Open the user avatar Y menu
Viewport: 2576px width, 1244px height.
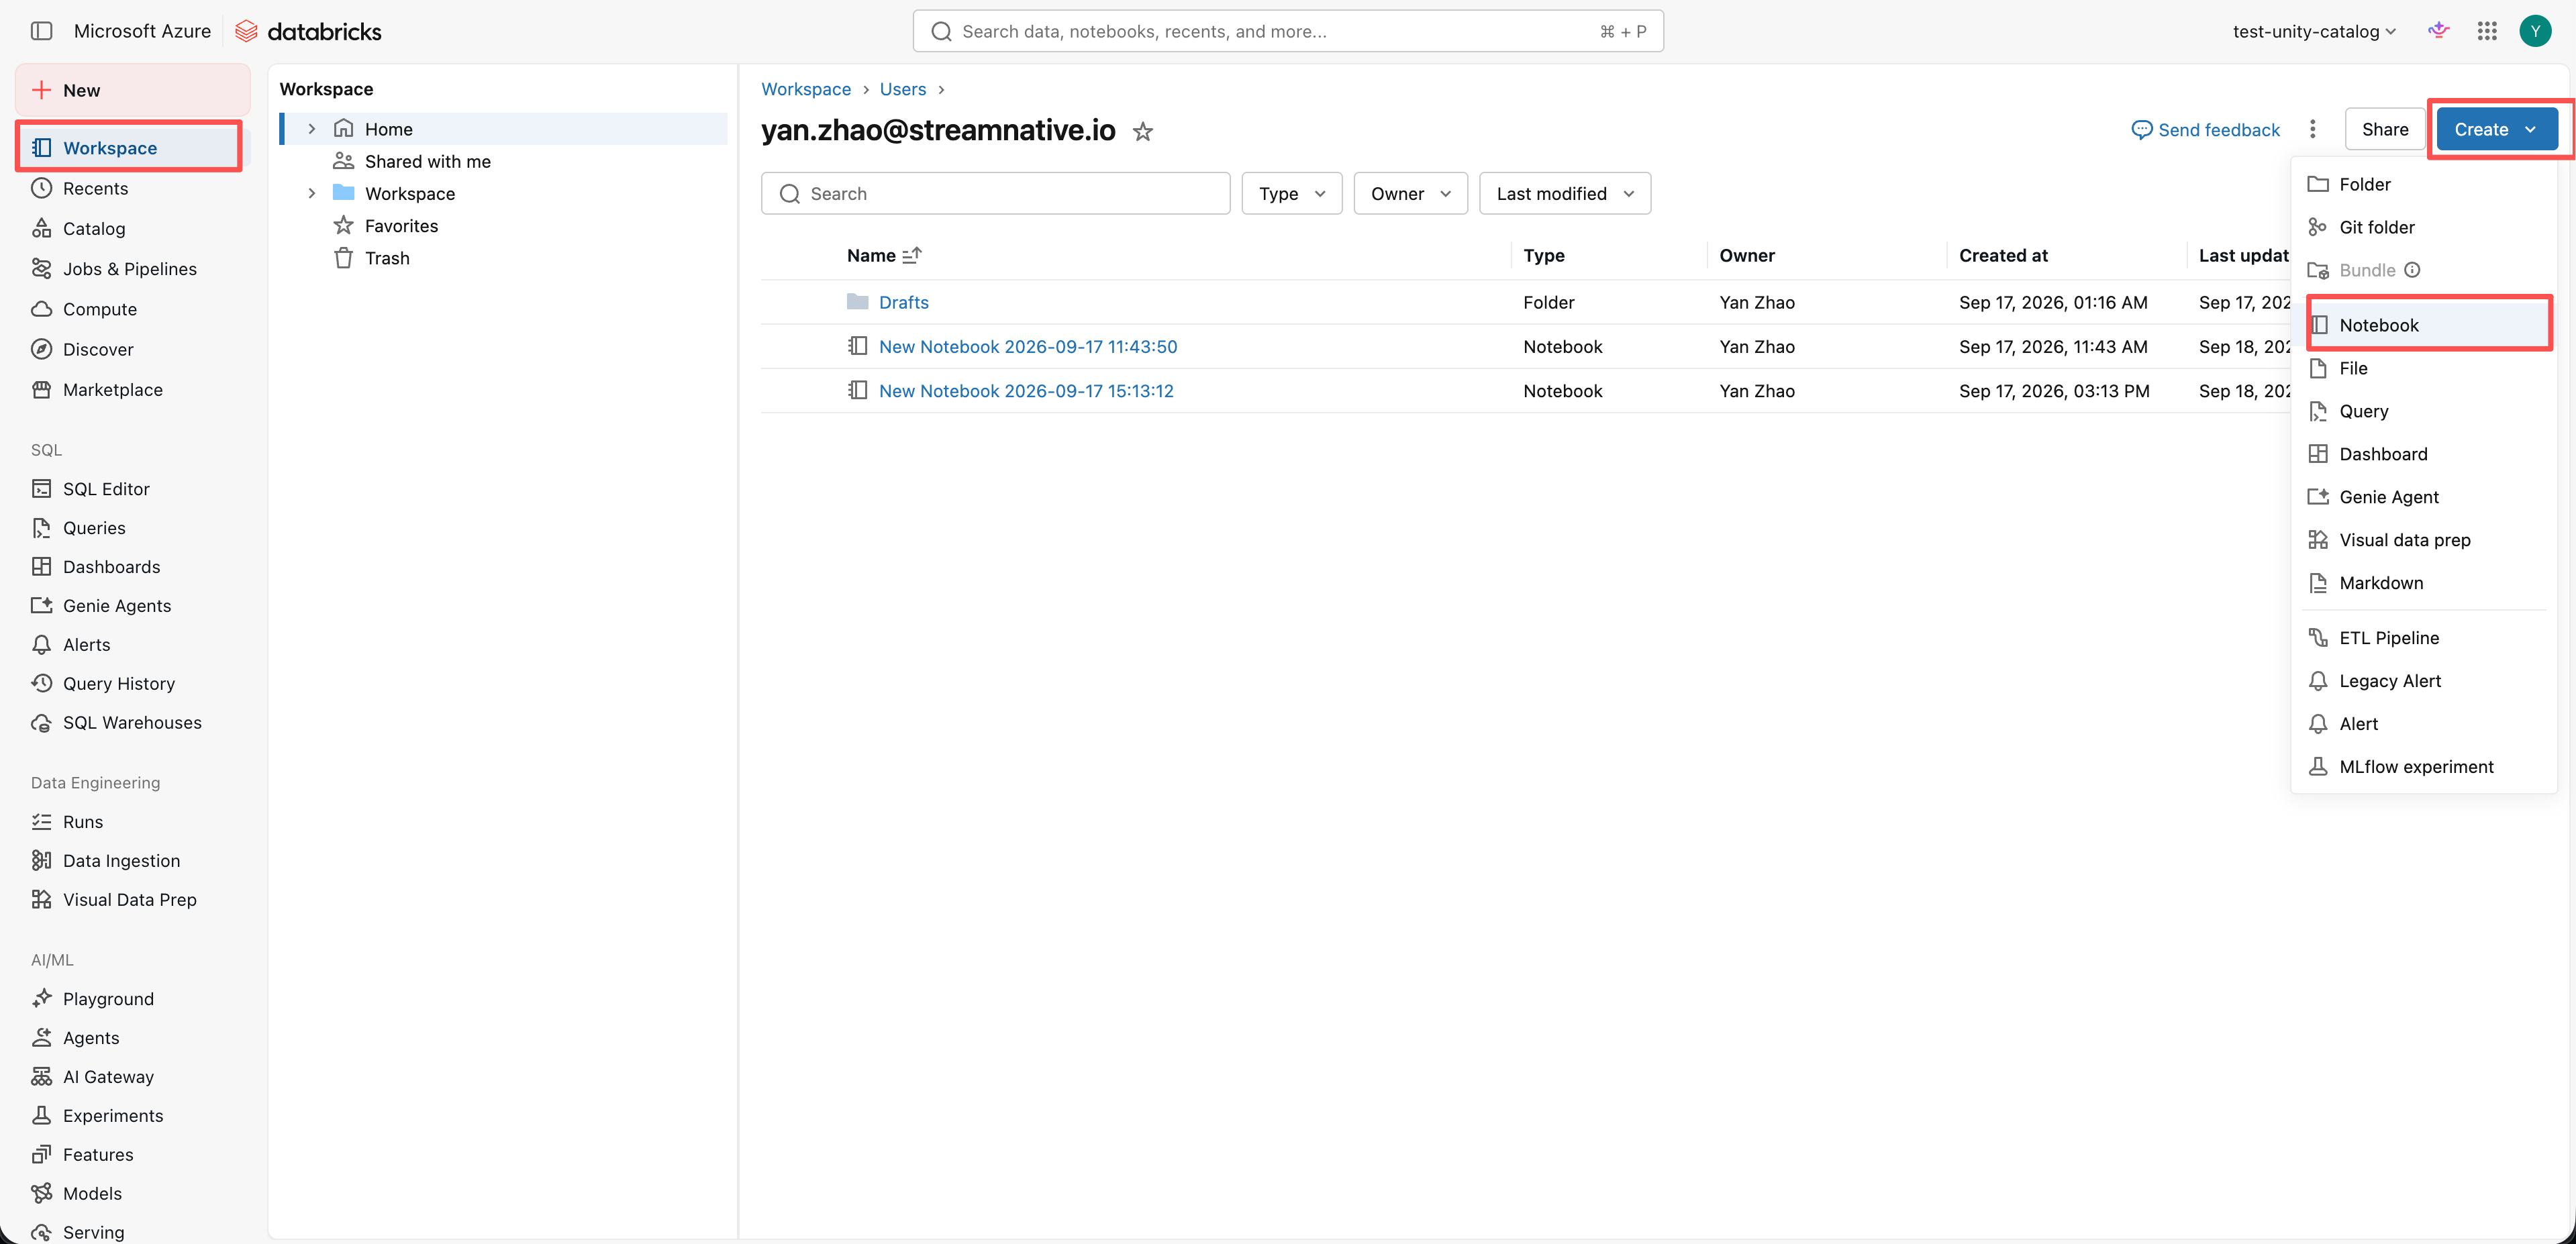click(2535, 31)
